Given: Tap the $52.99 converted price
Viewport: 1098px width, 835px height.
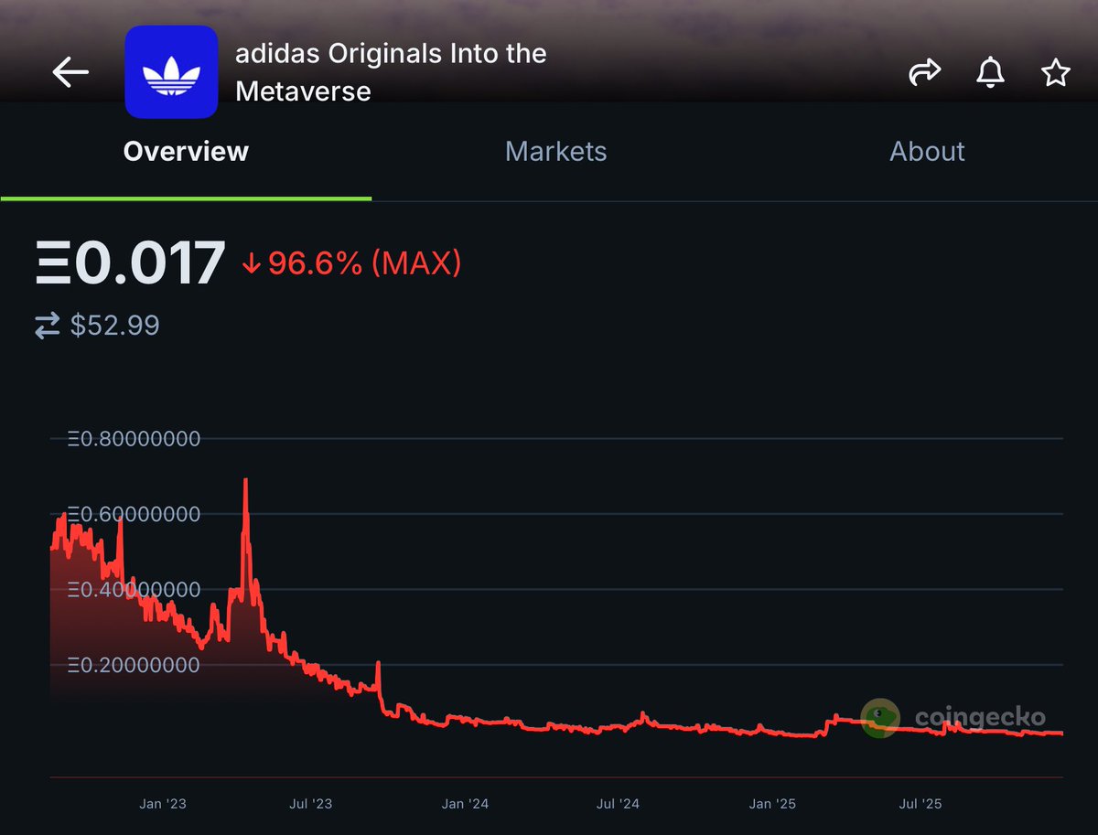Looking at the screenshot, I should [114, 325].
